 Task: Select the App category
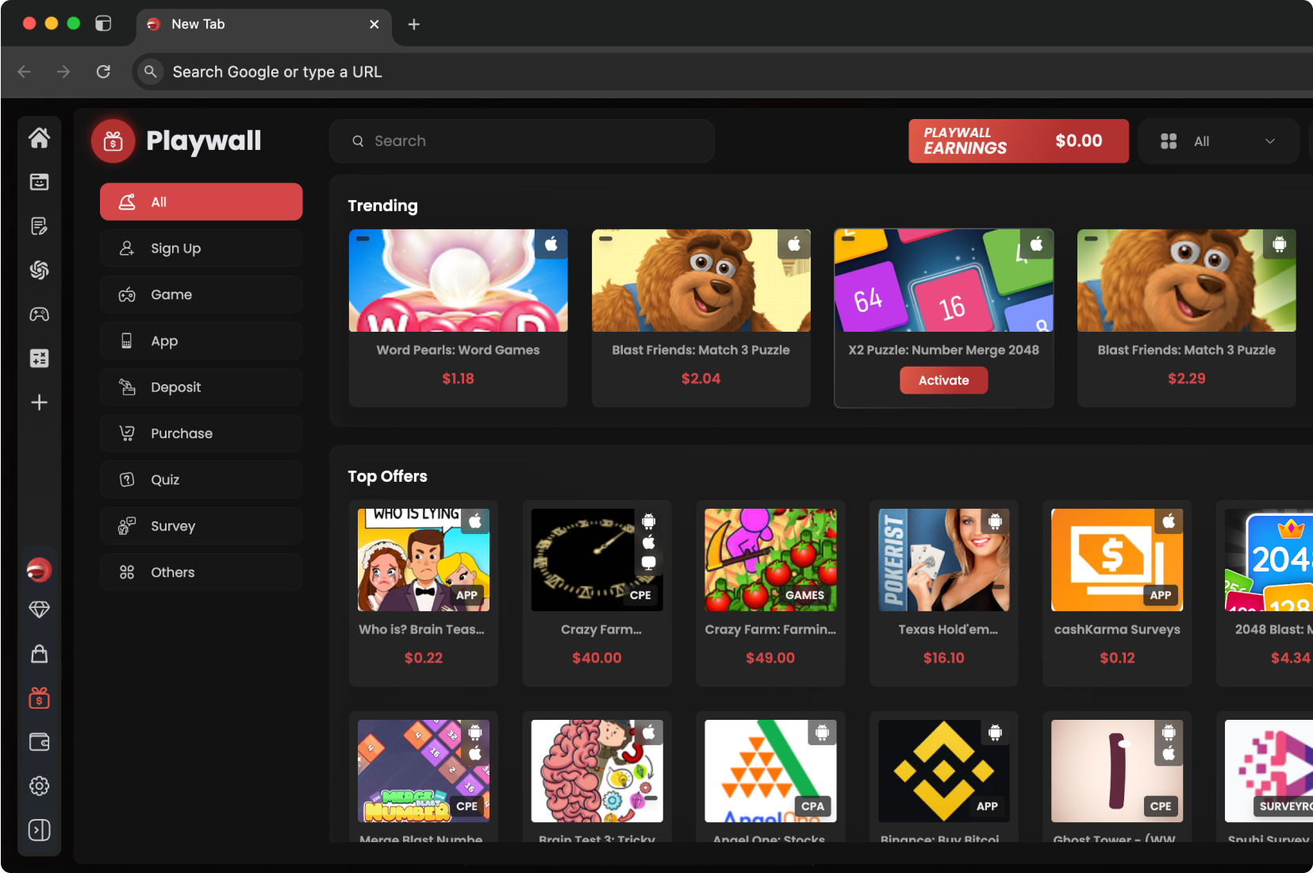click(x=201, y=341)
